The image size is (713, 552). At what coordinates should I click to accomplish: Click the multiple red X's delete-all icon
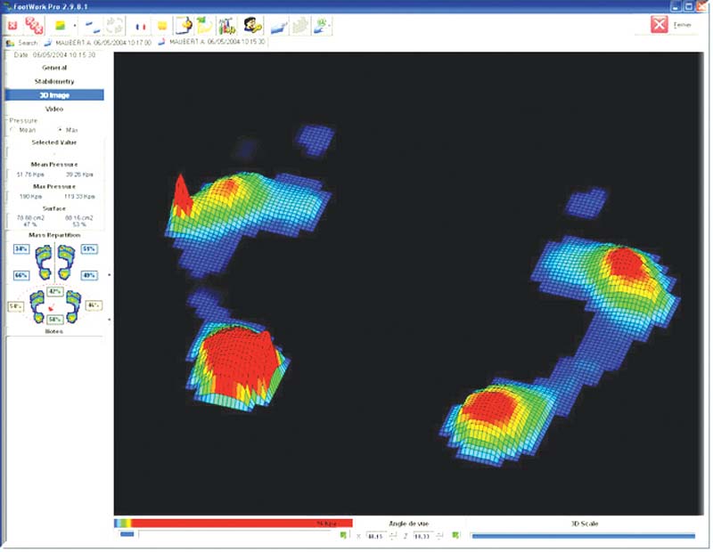click(33, 26)
